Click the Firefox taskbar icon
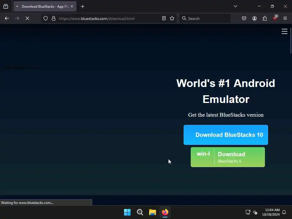 (x=165, y=212)
